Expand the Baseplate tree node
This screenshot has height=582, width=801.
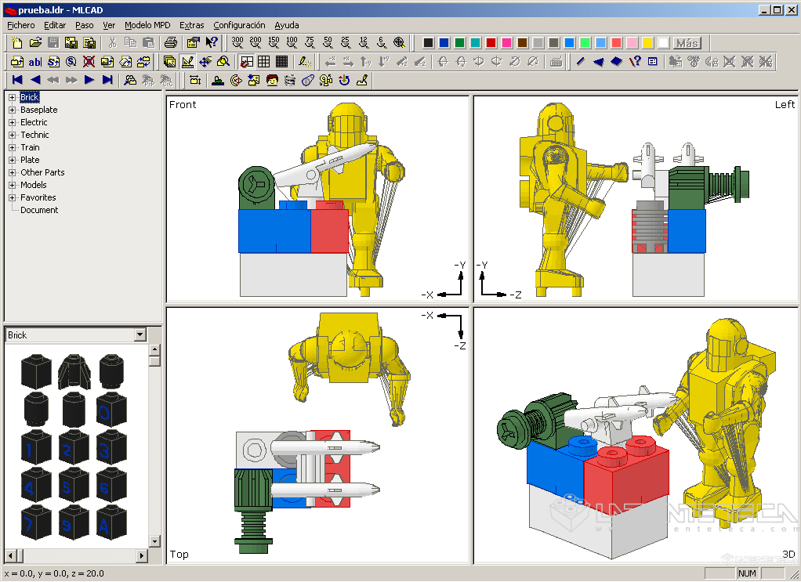[13, 110]
